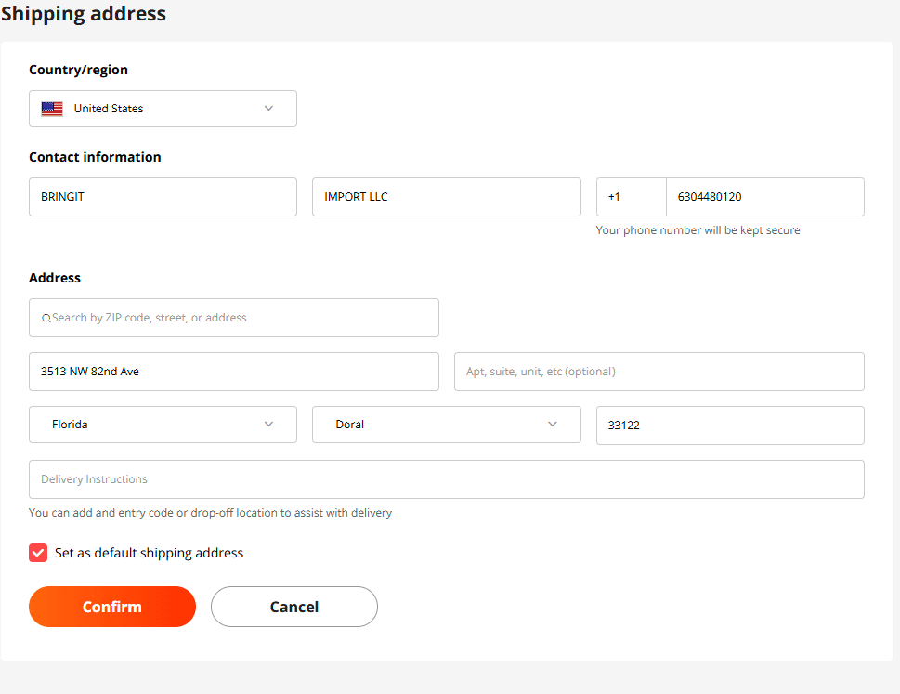Click the Delivery Instructions field
This screenshot has width=900, height=694.
click(447, 479)
